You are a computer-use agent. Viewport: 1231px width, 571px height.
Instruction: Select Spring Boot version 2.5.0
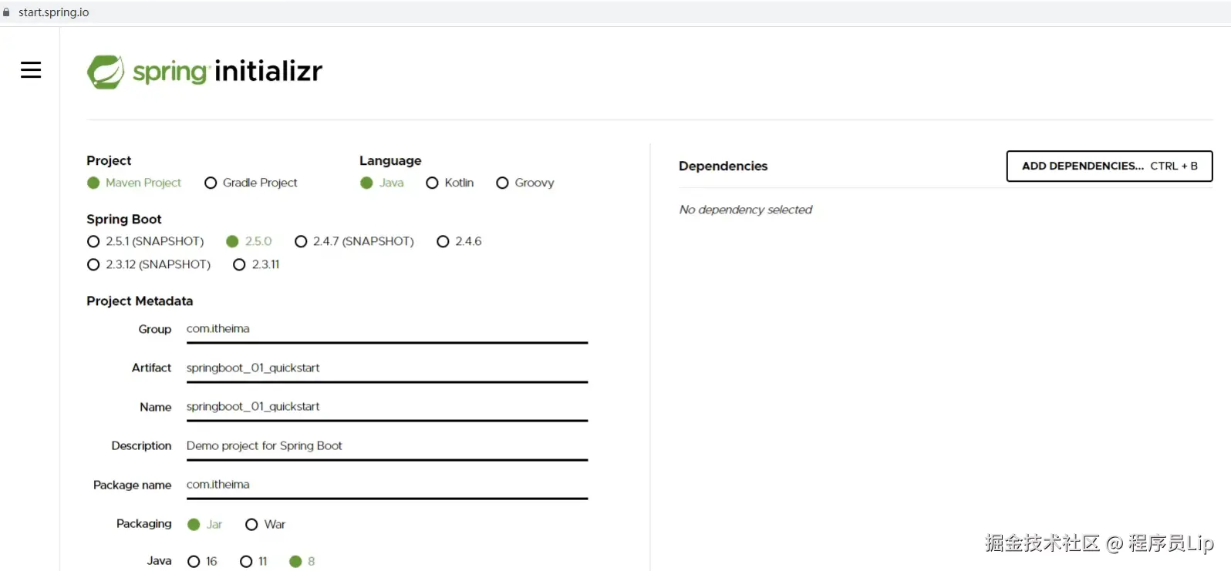249,241
